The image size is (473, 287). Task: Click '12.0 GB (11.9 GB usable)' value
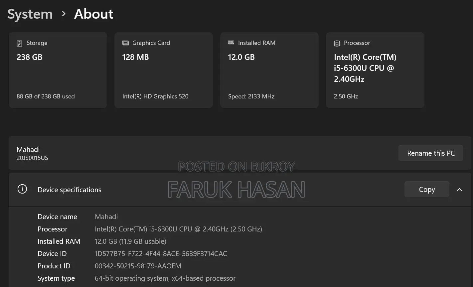pyautogui.click(x=130, y=241)
